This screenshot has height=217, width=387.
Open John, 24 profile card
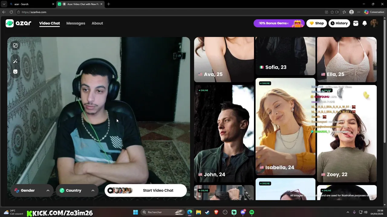(x=224, y=134)
